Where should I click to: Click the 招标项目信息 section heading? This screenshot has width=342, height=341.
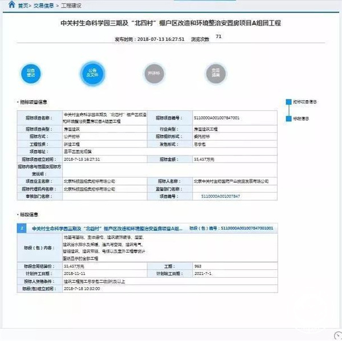[x=34, y=102]
